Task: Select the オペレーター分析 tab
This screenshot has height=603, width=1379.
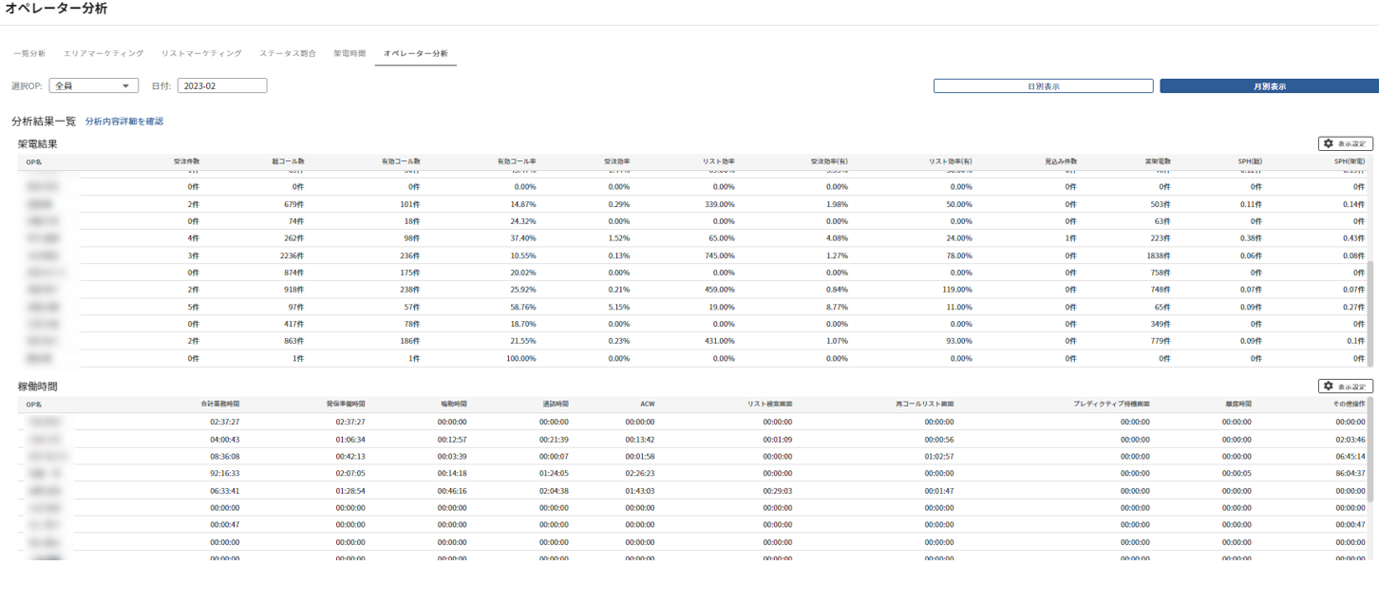Action: tap(415, 54)
